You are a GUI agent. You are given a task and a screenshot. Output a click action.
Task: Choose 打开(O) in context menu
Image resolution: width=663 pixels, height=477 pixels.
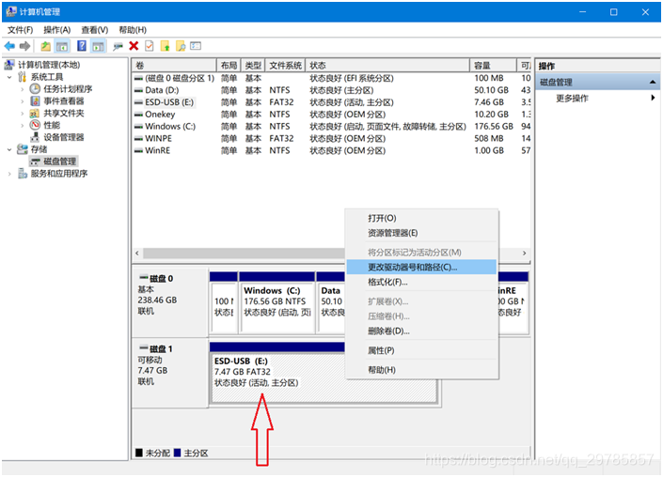tap(421, 218)
